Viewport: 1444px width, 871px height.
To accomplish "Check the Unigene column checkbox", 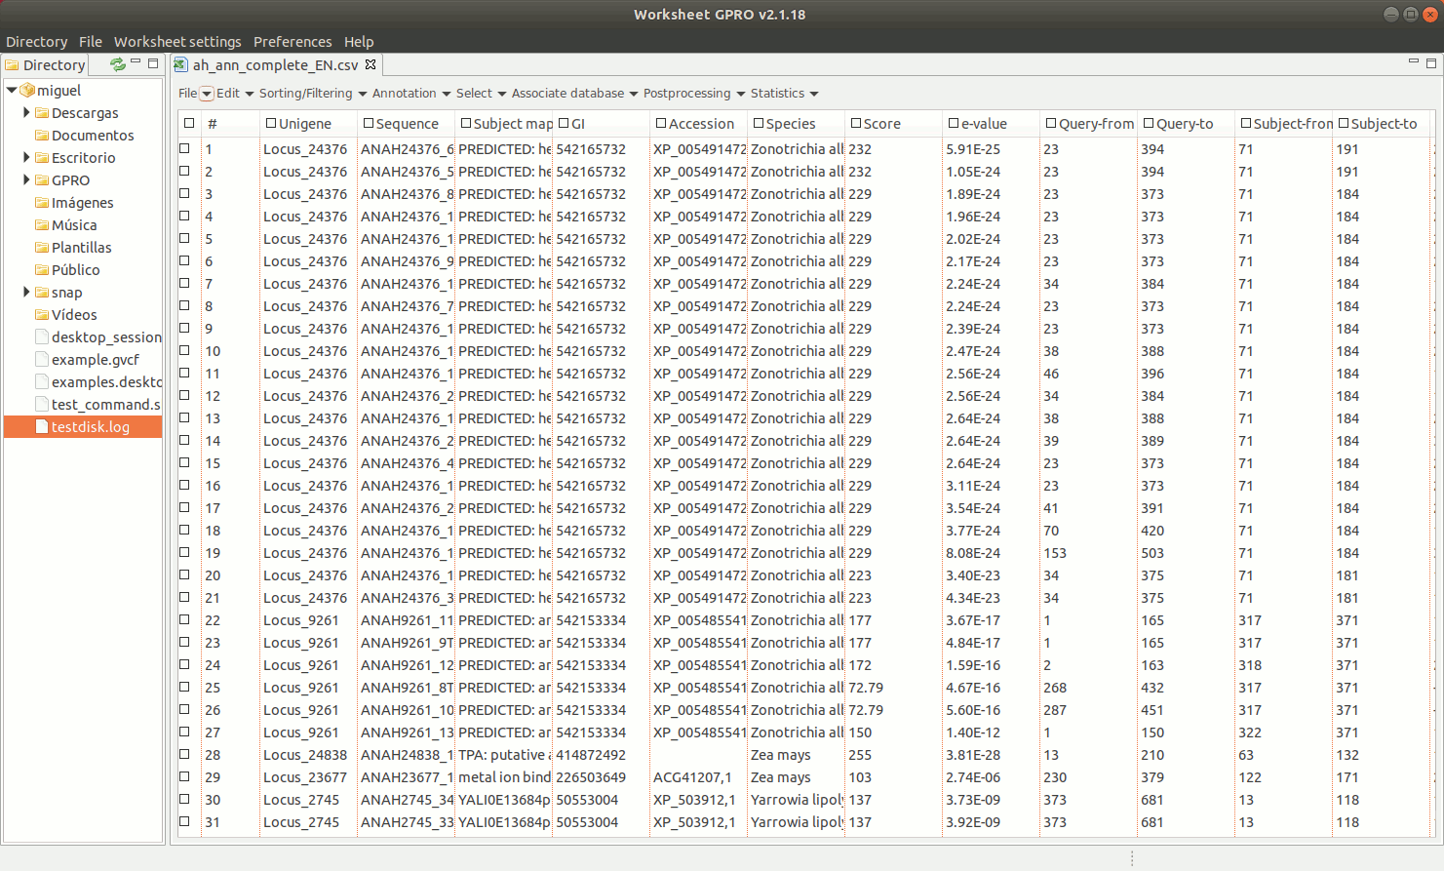I will (271, 124).
